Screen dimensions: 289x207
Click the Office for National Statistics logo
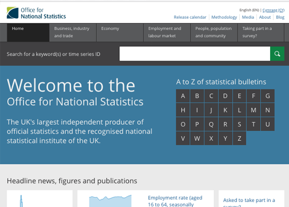pyautogui.click(x=36, y=13)
